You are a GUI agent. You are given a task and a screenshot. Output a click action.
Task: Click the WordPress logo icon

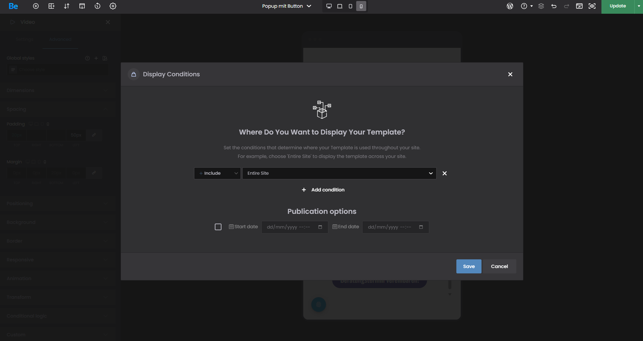click(x=510, y=6)
